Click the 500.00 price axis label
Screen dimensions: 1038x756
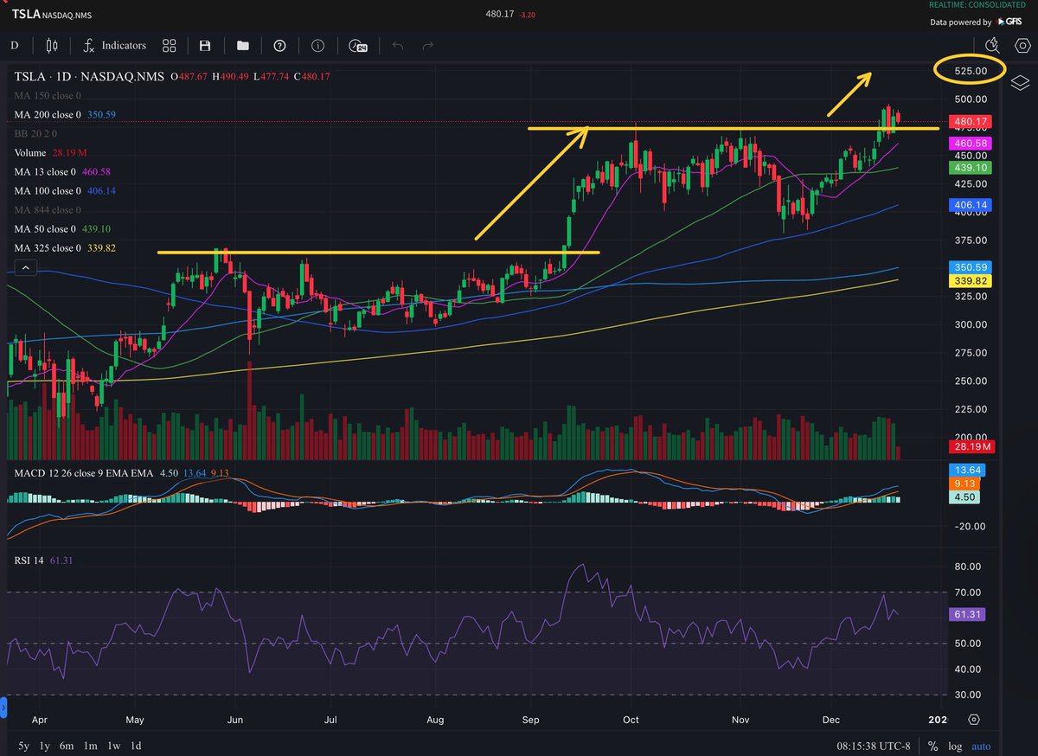coord(970,99)
